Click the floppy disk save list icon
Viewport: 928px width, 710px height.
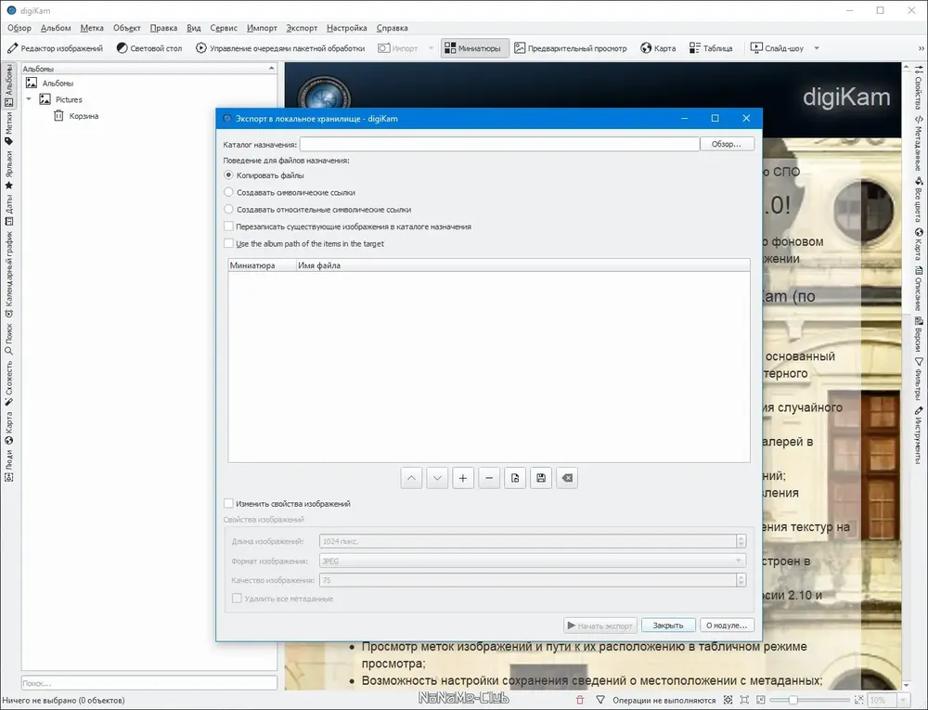coord(541,478)
